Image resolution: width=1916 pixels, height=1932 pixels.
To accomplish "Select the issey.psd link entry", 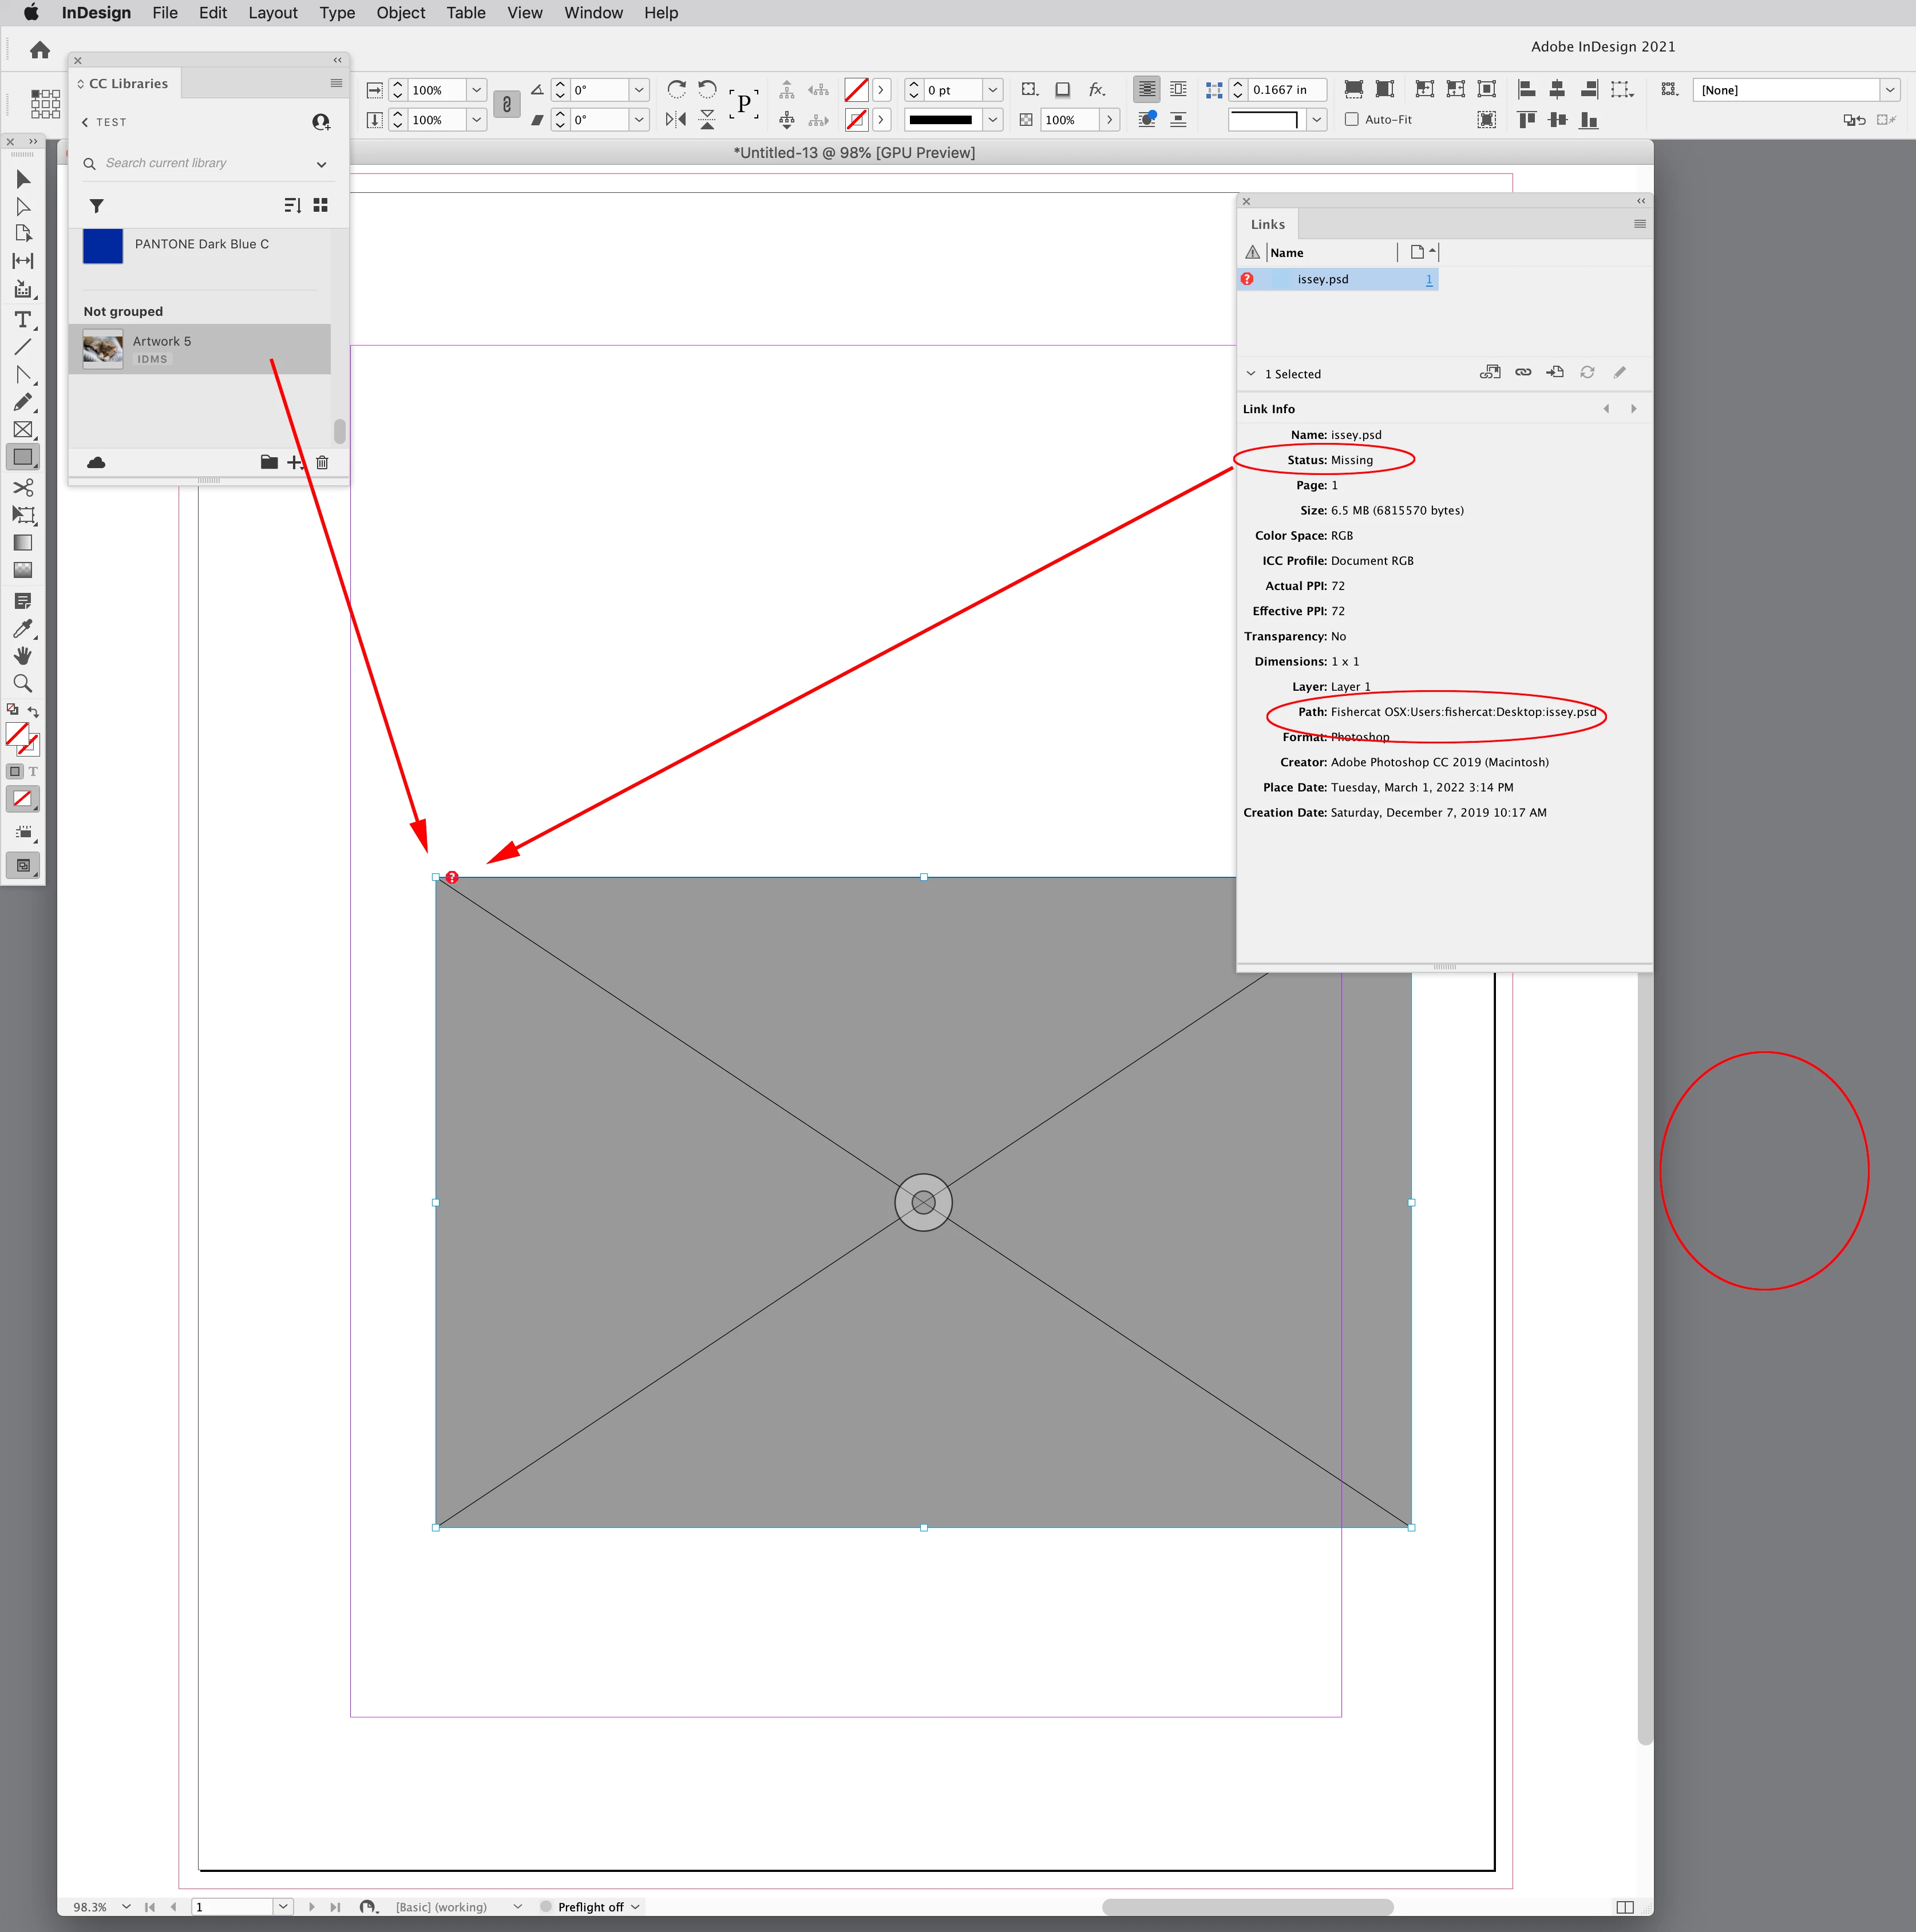I will (1323, 280).
